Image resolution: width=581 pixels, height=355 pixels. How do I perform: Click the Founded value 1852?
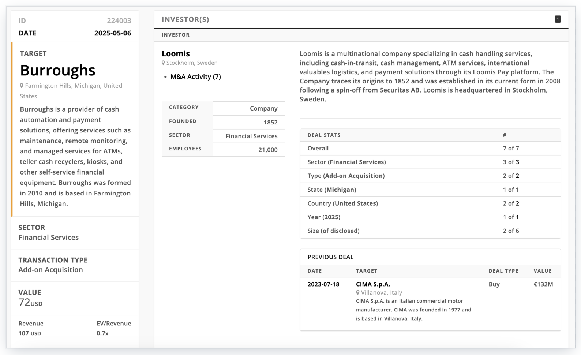point(270,122)
